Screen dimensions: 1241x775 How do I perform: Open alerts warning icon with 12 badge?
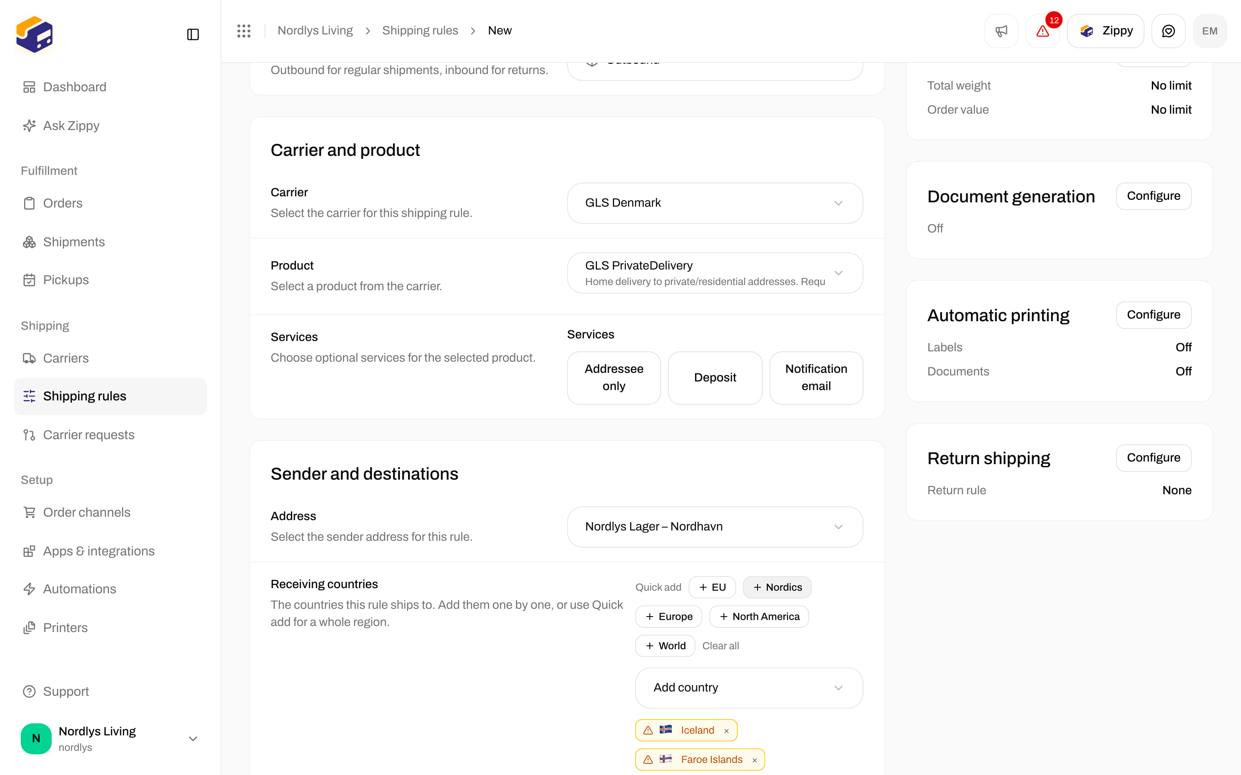point(1042,31)
